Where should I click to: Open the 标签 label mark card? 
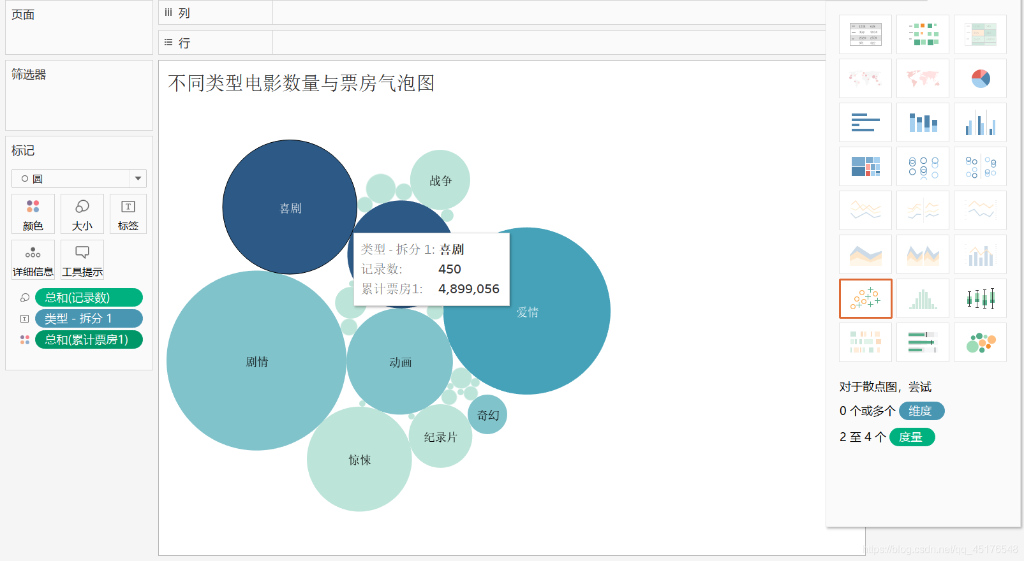coord(128,214)
